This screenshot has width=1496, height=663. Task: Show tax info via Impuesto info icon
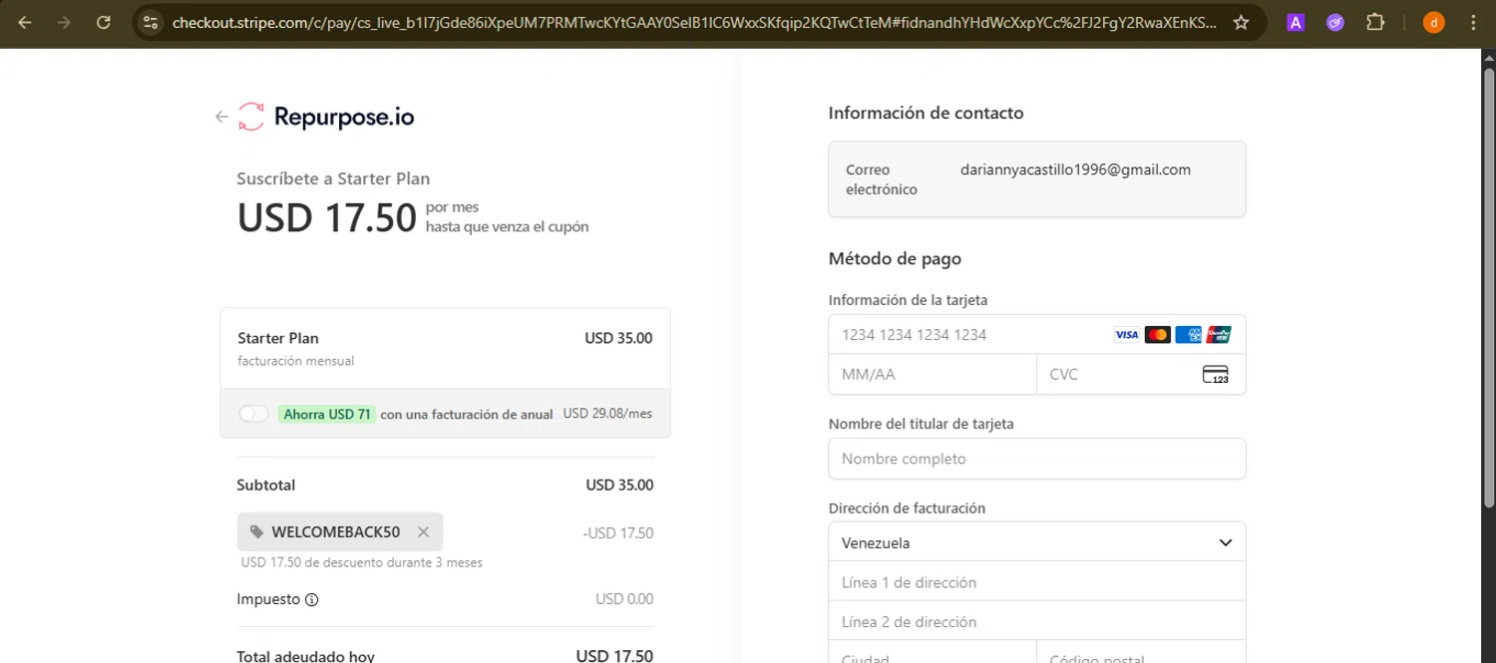311,600
